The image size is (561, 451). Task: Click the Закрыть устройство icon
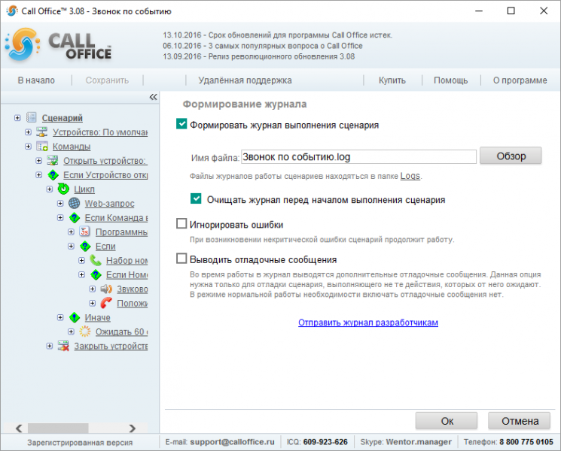click(x=63, y=346)
